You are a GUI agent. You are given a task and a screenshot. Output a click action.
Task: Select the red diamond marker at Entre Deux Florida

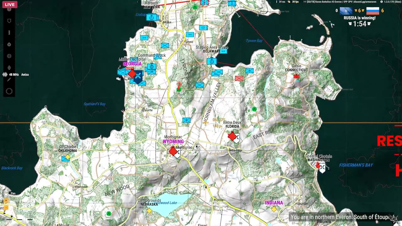point(232,136)
